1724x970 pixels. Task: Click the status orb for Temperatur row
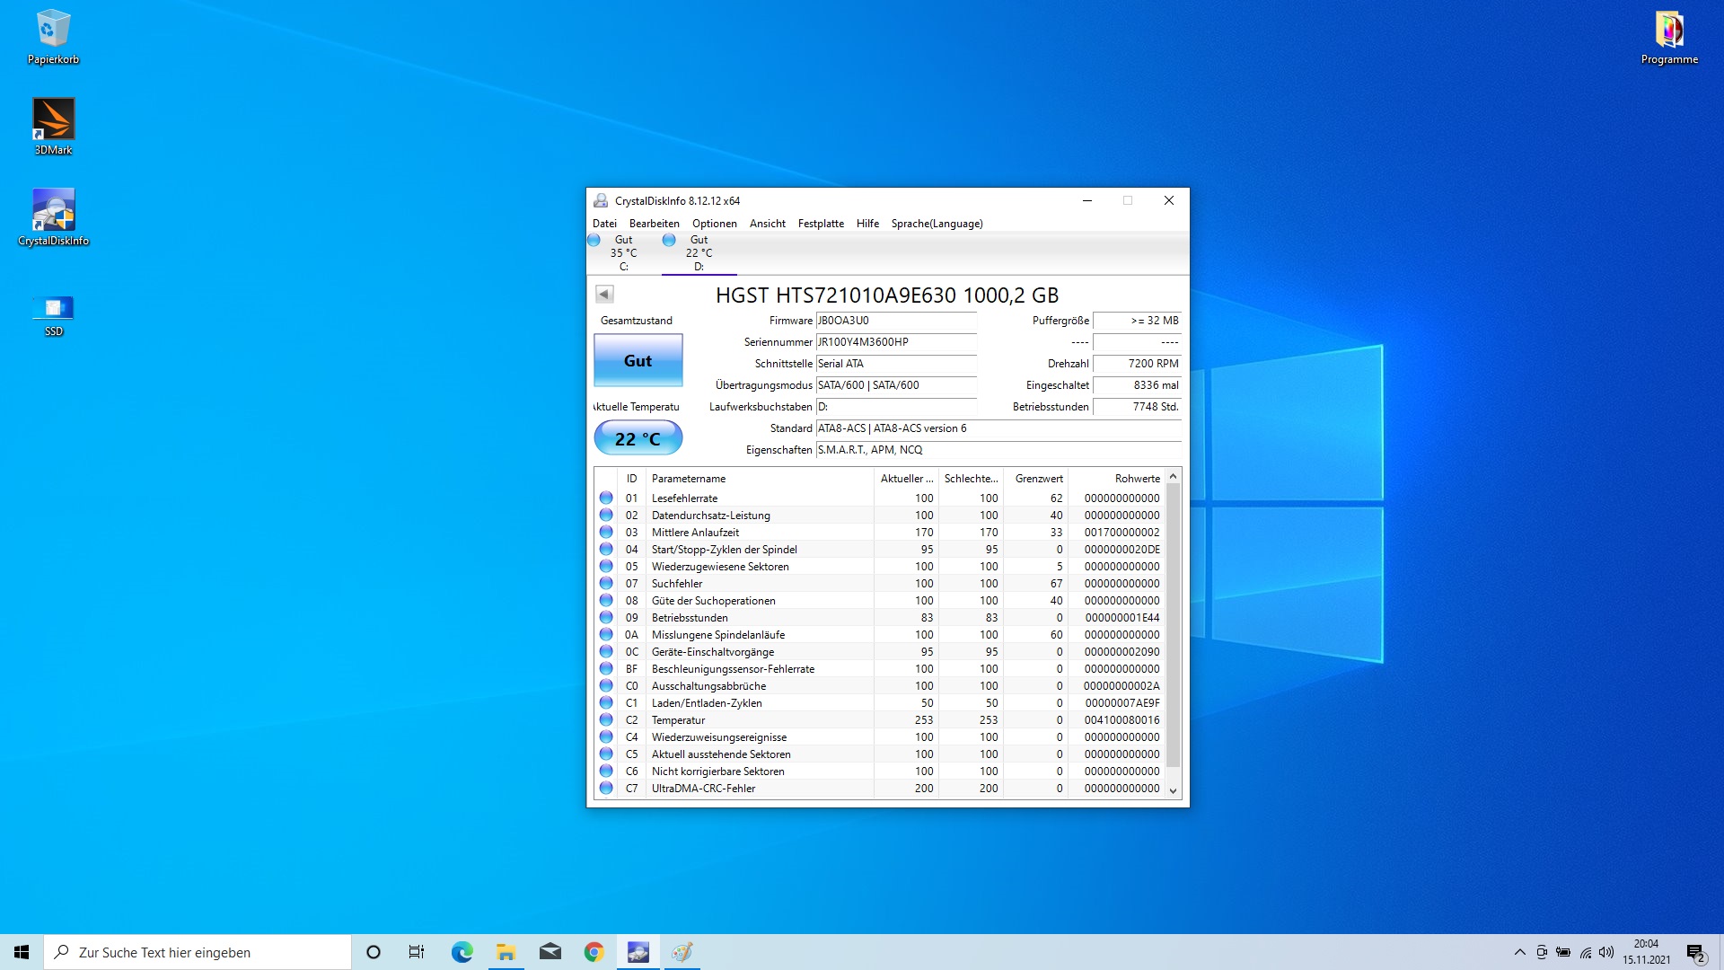(x=606, y=719)
